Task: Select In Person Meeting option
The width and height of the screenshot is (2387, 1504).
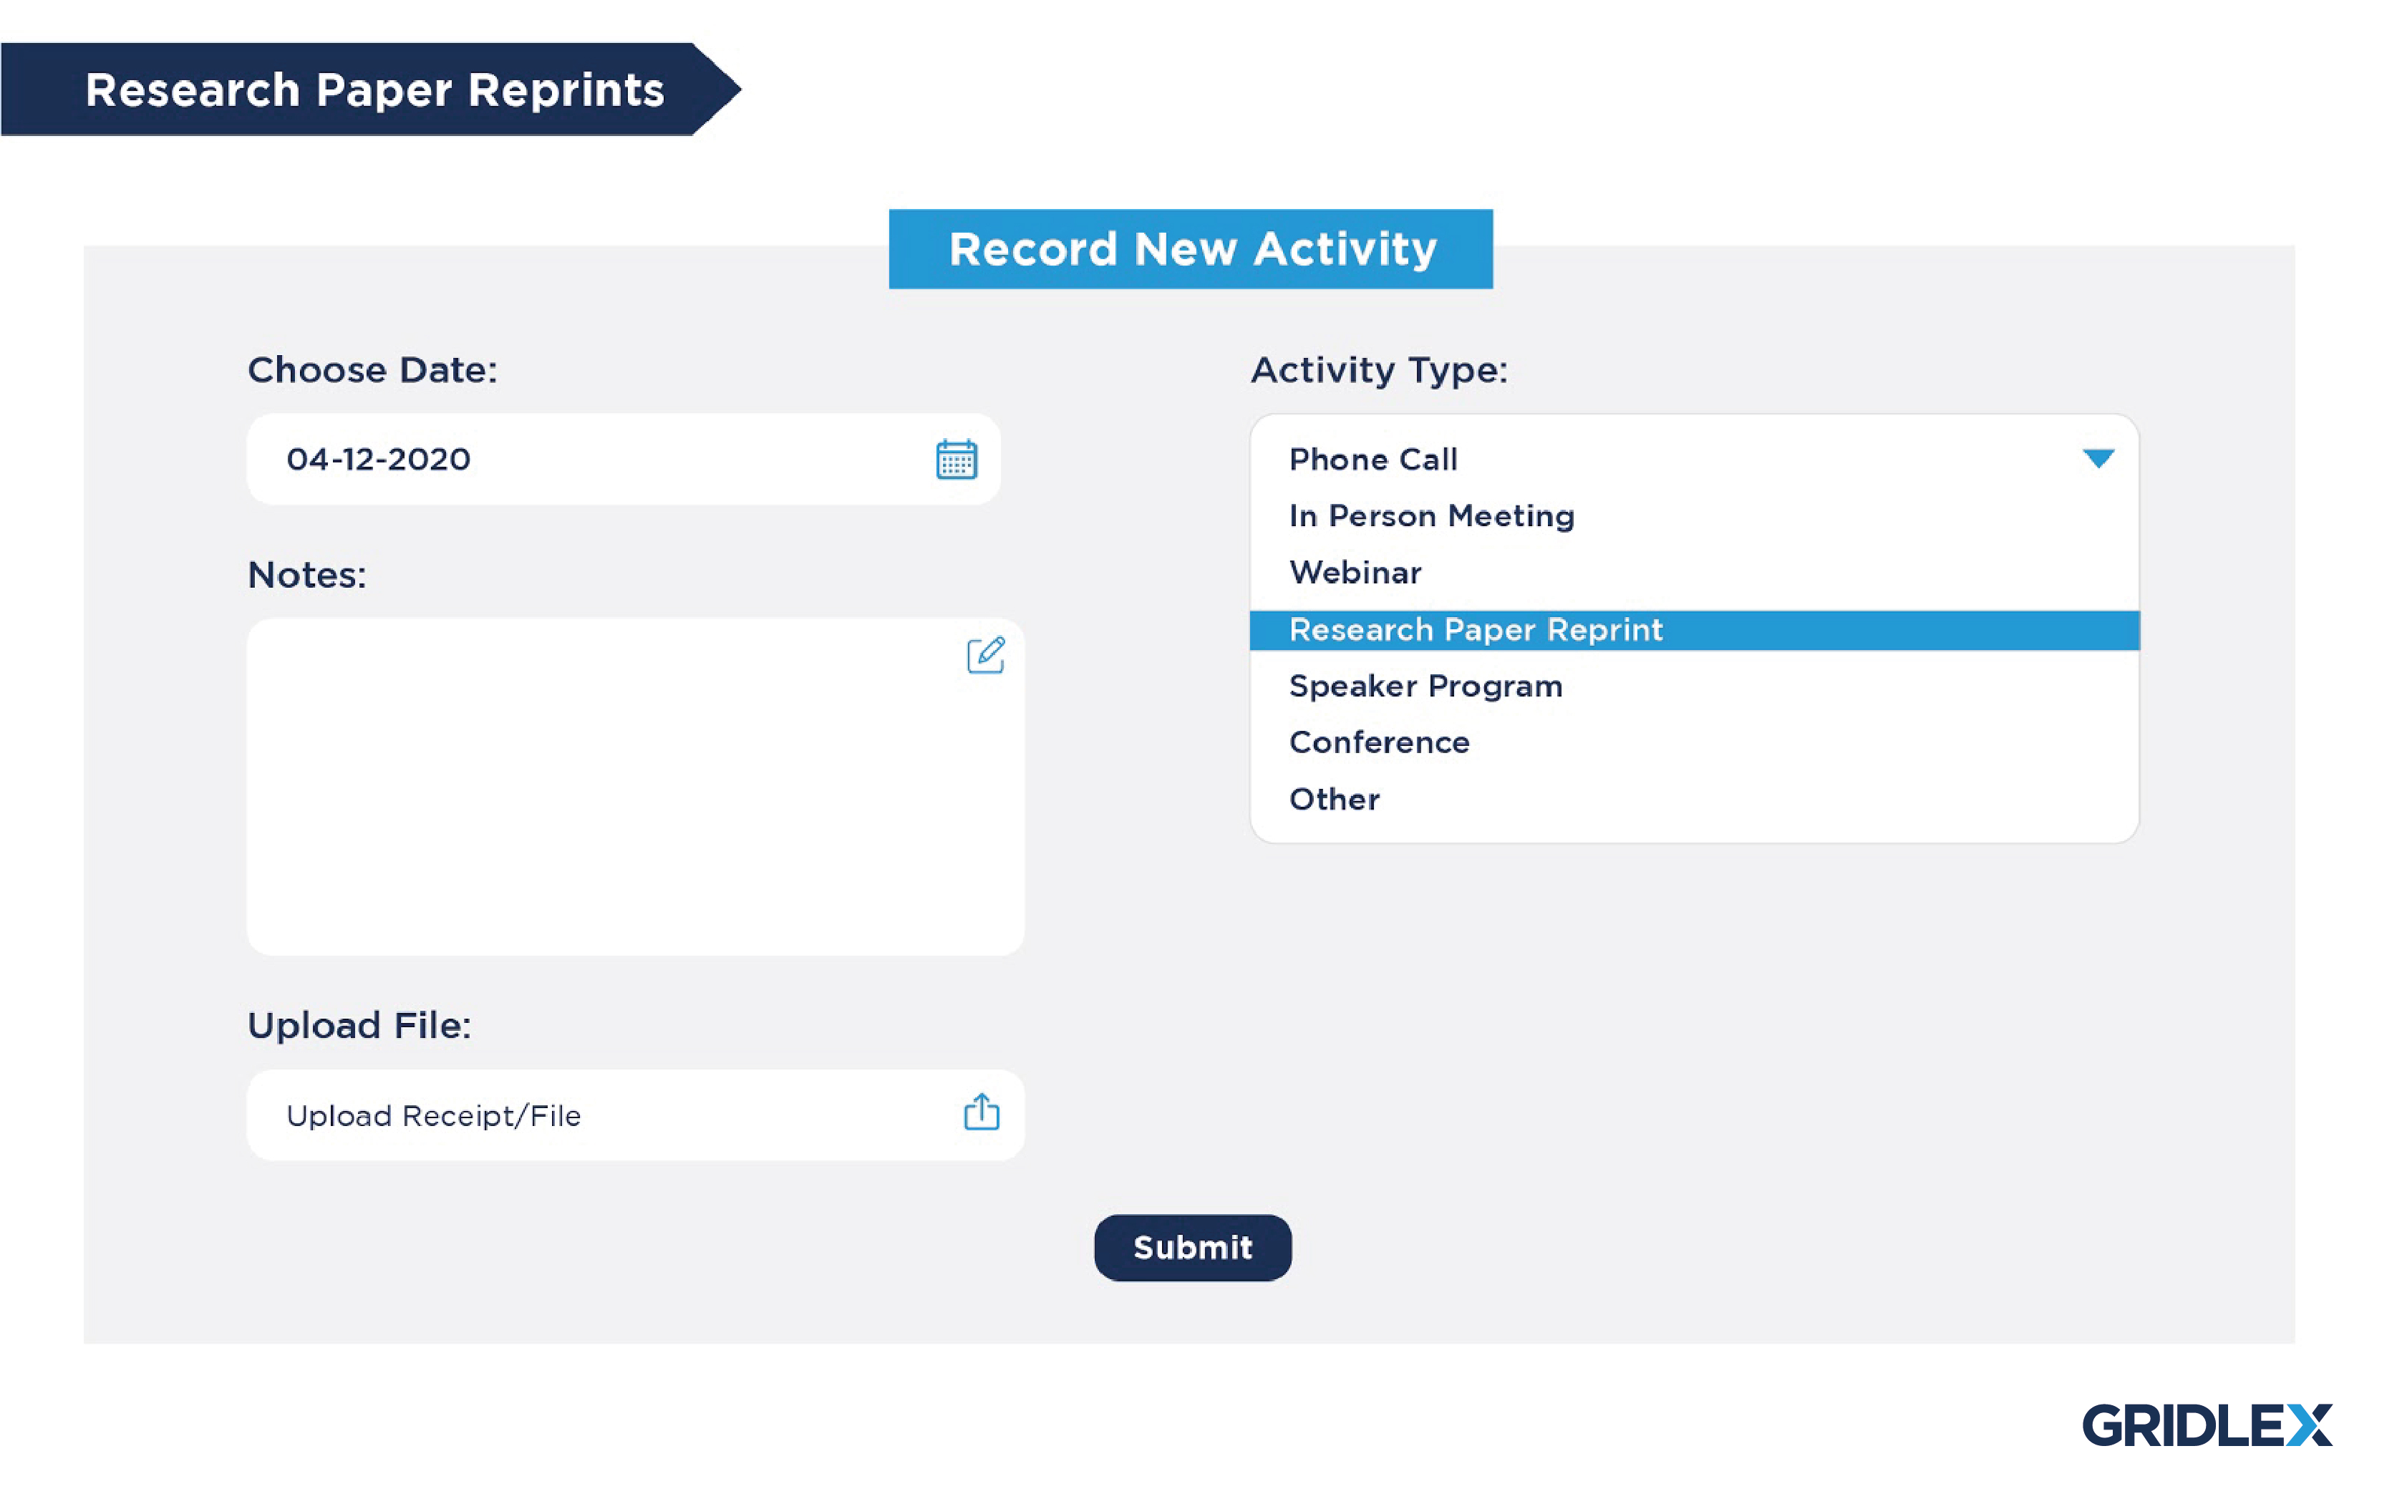Action: (x=1431, y=517)
